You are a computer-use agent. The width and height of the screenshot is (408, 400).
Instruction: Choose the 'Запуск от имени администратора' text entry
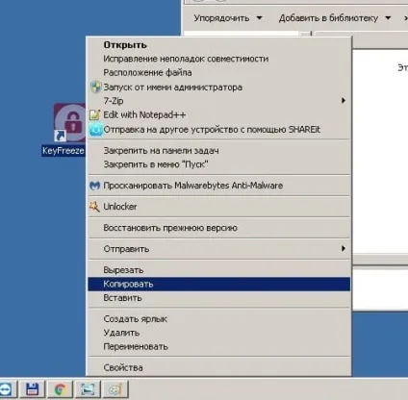click(172, 87)
